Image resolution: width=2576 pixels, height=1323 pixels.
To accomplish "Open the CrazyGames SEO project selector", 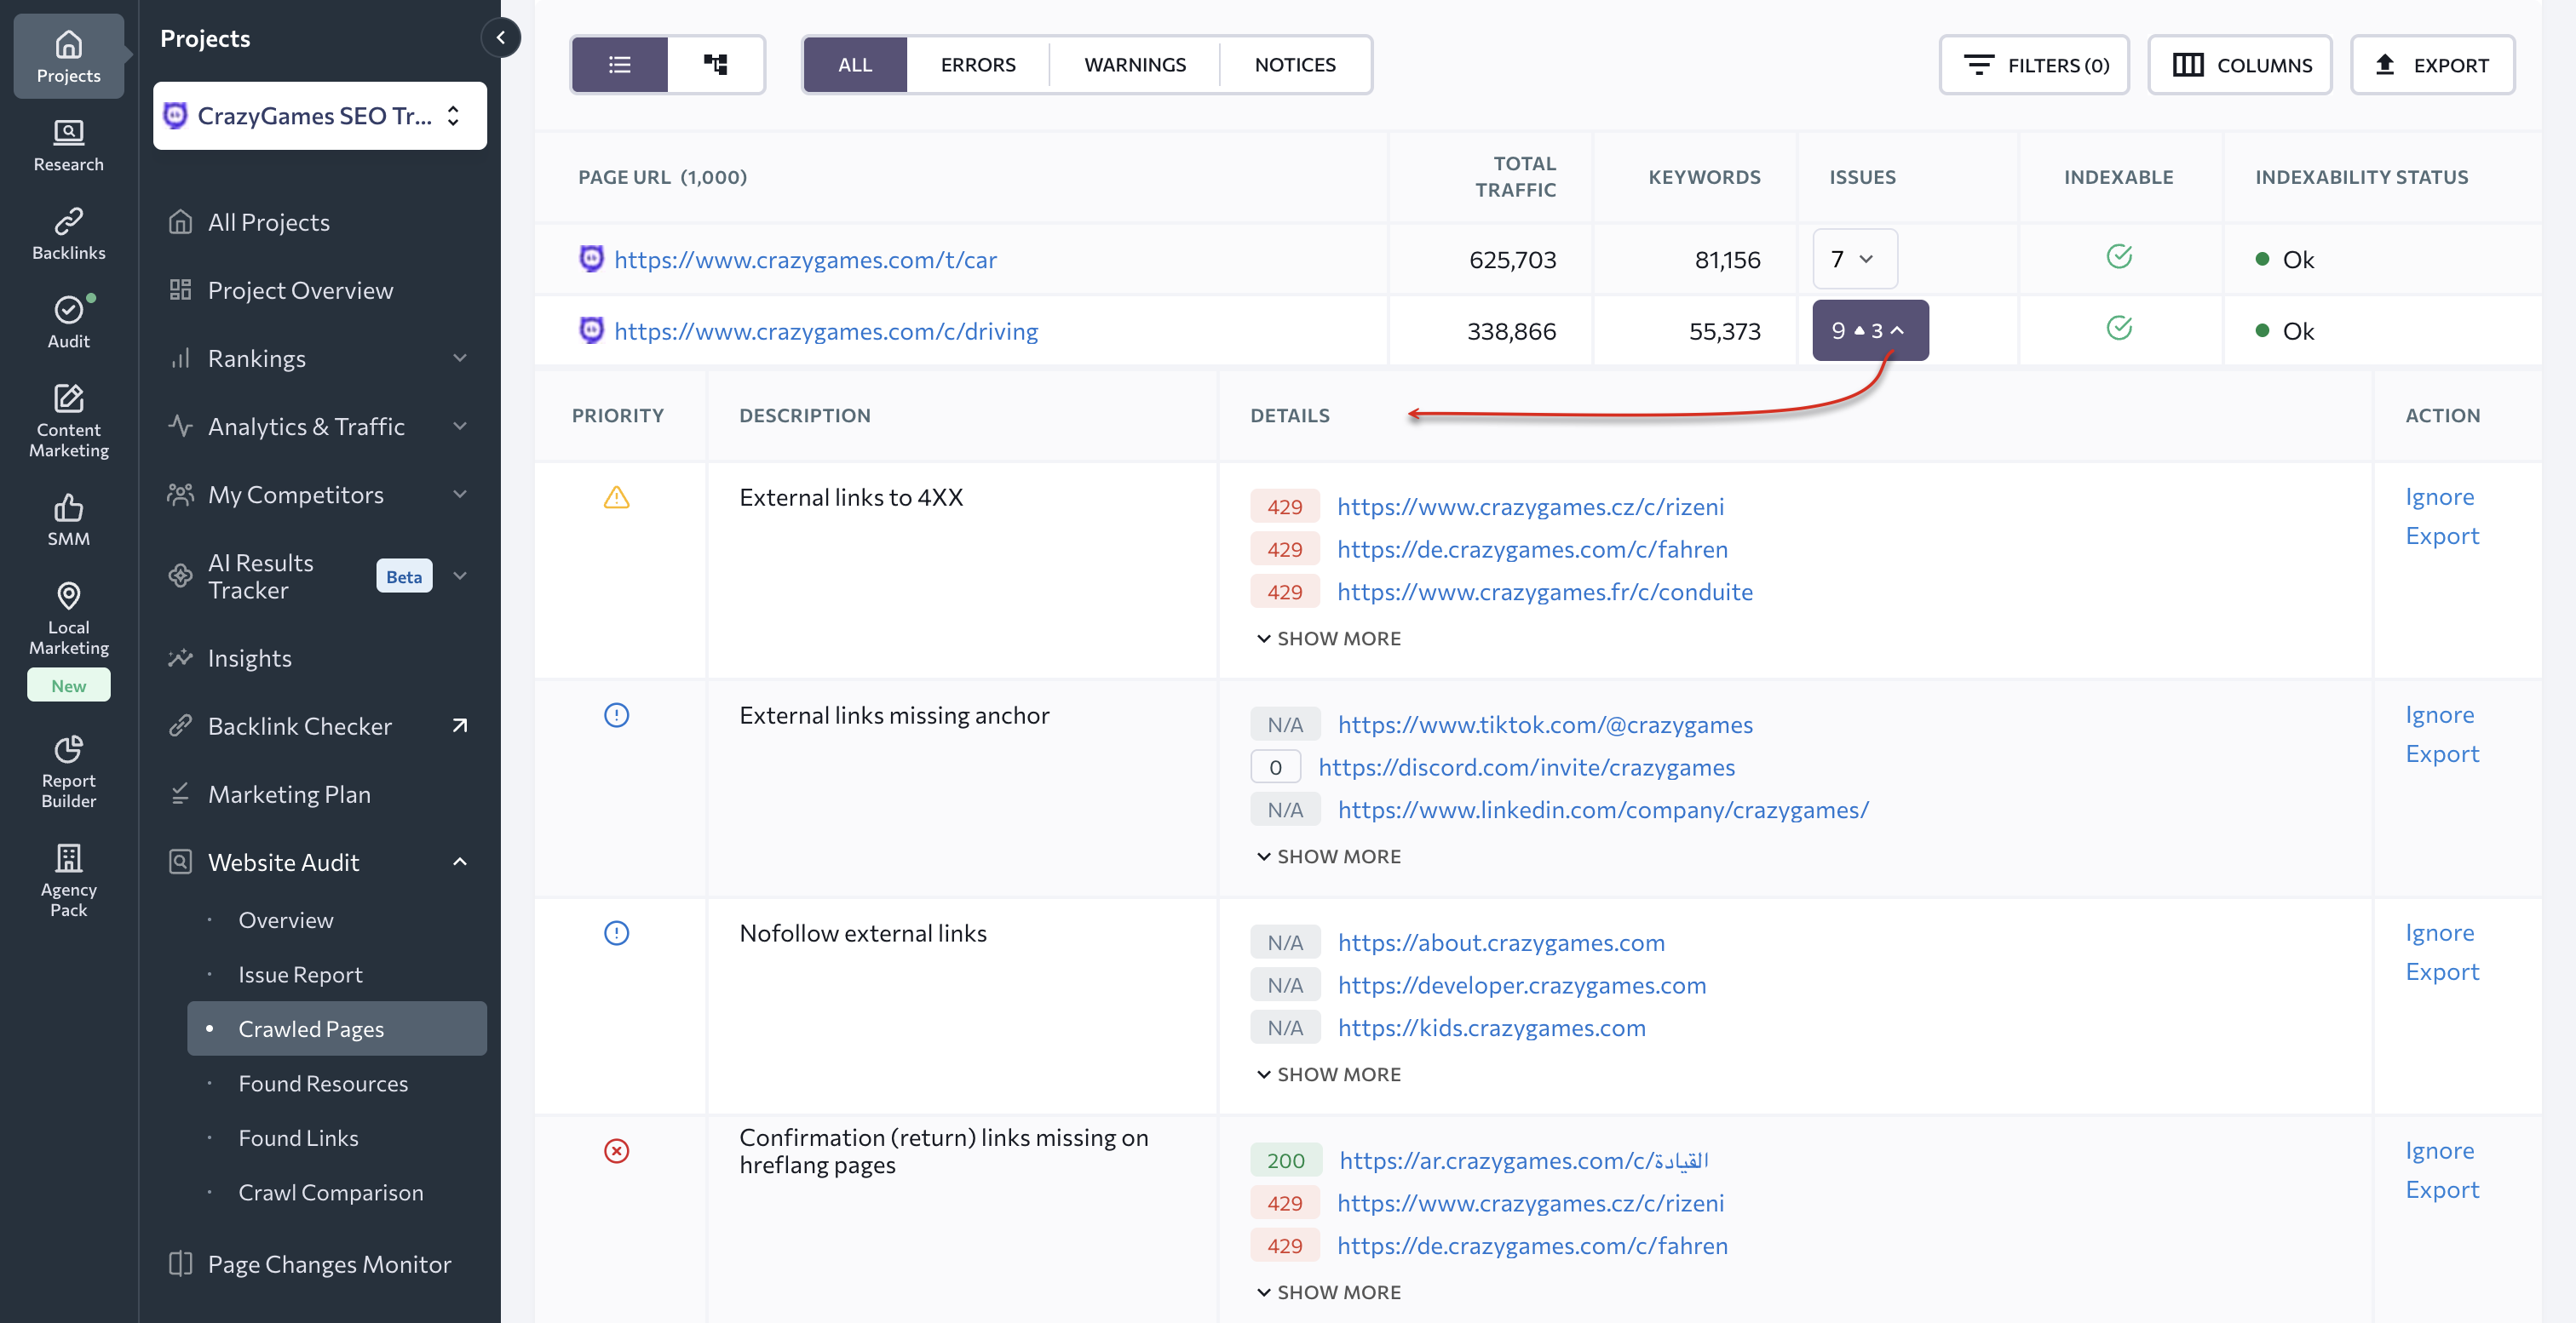I will tap(320, 116).
